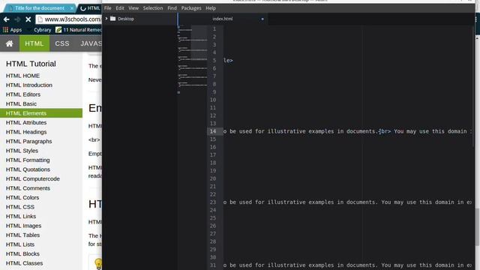This screenshot has width=480, height=270.
Task: Open Chrome's Apps shortcut grid
Action: click(12, 30)
